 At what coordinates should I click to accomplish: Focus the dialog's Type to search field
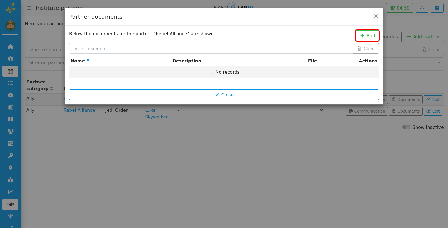click(211, 48)
